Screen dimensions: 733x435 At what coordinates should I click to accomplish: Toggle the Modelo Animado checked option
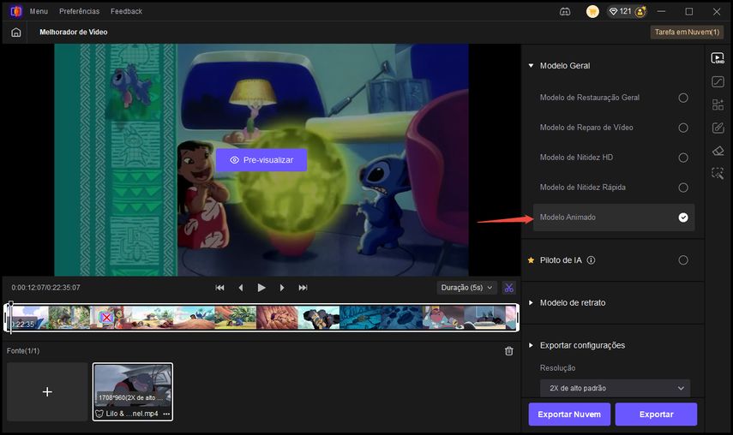point(683,217)
